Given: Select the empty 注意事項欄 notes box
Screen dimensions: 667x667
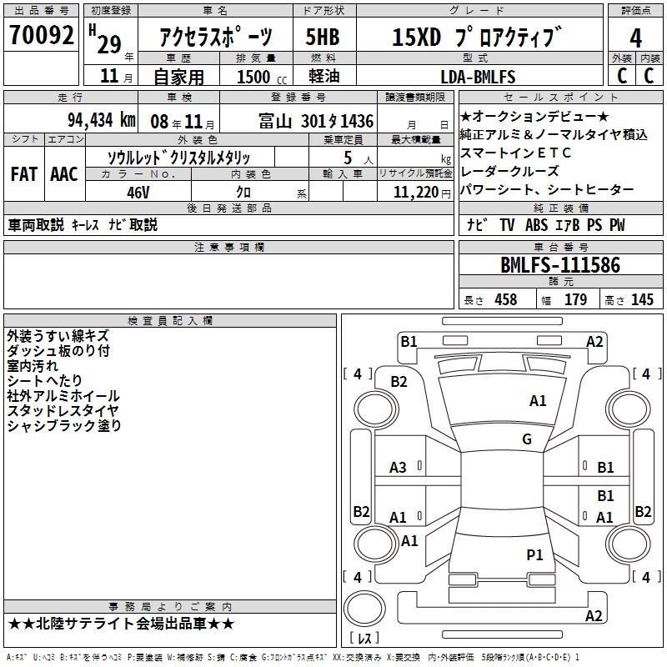Looking at the screenshot, I should (228, 281).
